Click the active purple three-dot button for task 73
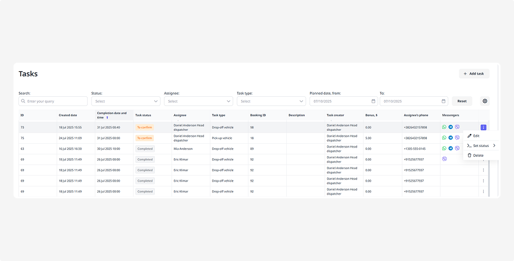The image size is (514, 261). pyautogui.click(x=483, y=128)
